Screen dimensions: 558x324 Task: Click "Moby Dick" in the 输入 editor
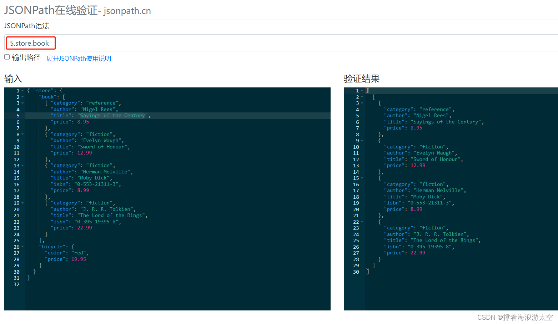pyautogui.click(x=93, y=178)
